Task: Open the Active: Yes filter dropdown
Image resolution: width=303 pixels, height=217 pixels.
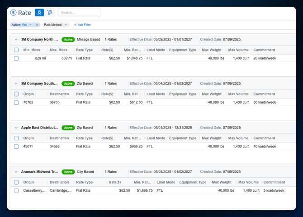Action: point(30,25)
